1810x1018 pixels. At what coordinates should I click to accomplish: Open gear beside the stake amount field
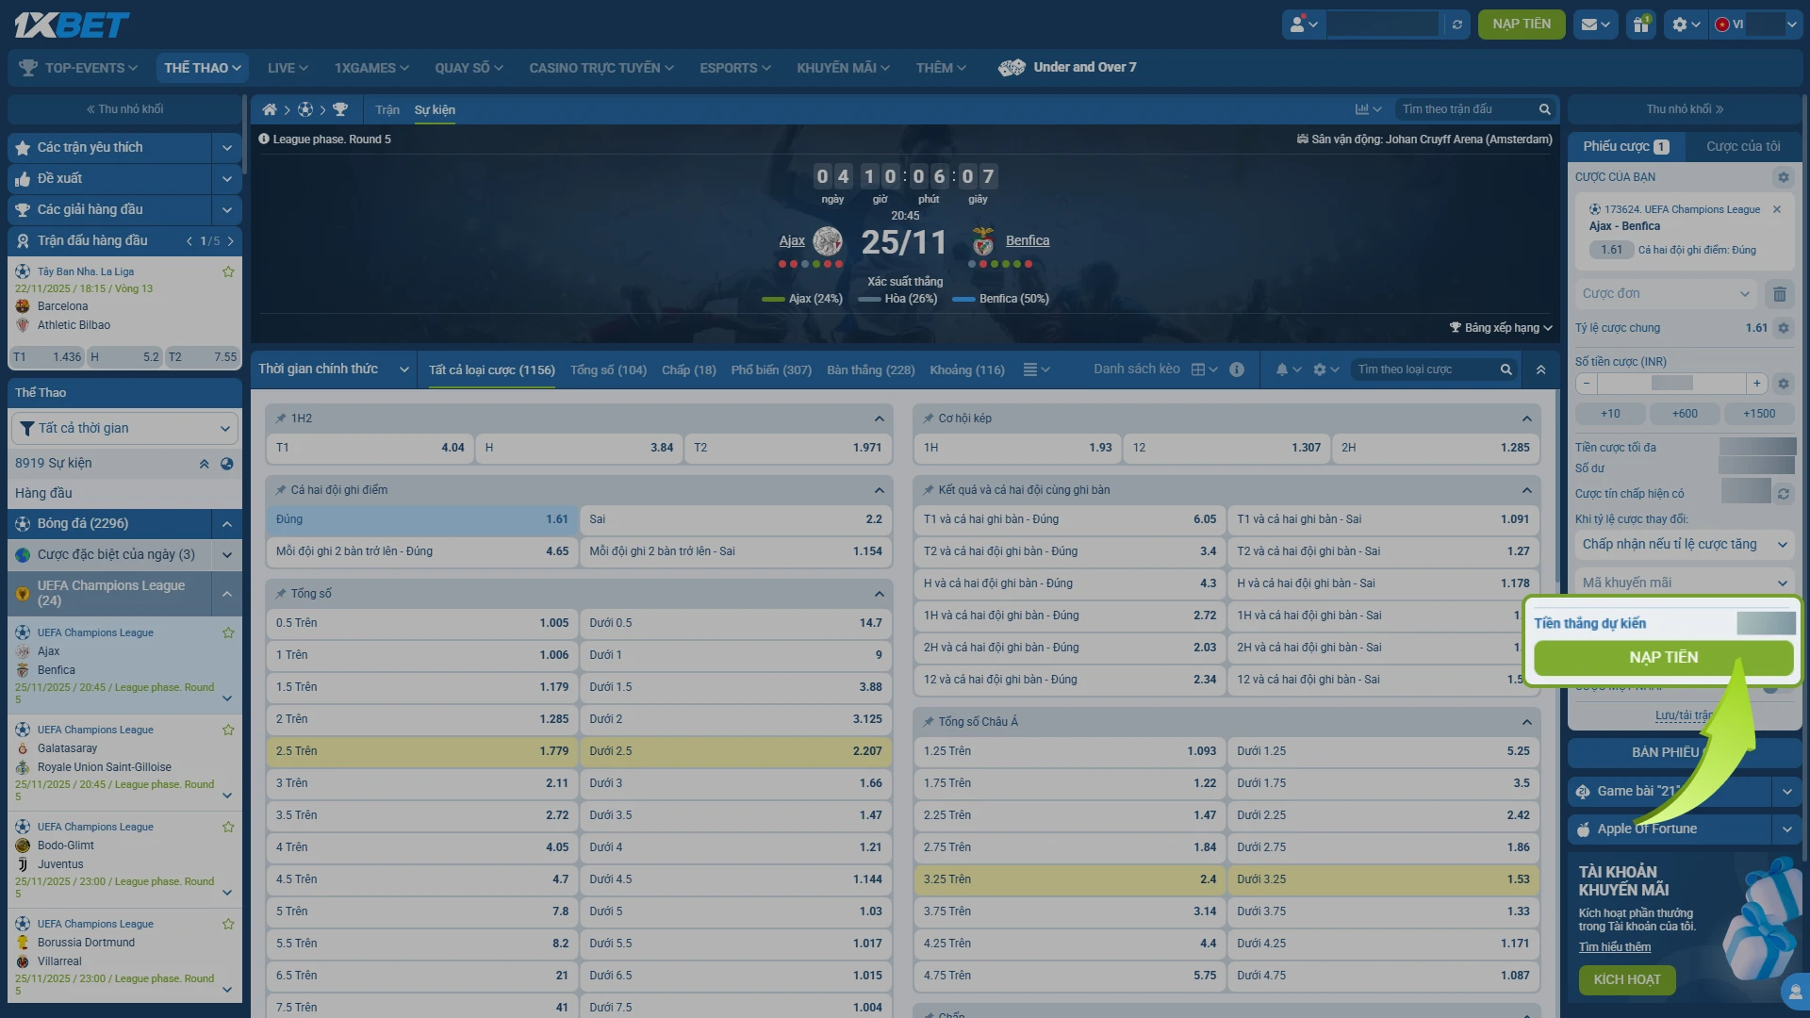click(x=1783, y=384)
